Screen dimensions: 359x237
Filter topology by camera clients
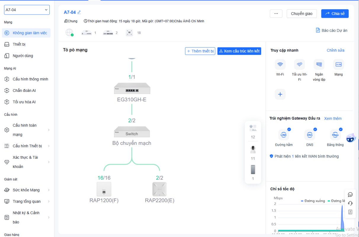point(253,149)
